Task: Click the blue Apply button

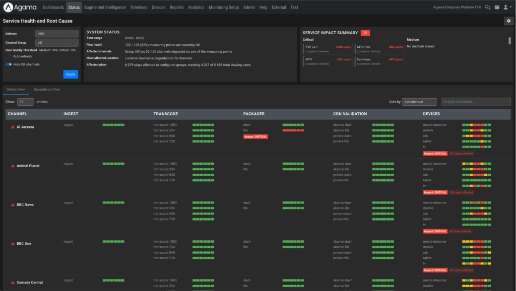Action: click(x=71, y=74)
